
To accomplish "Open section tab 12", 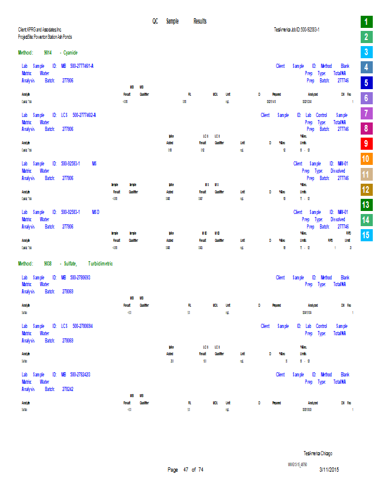I will 366,190.
